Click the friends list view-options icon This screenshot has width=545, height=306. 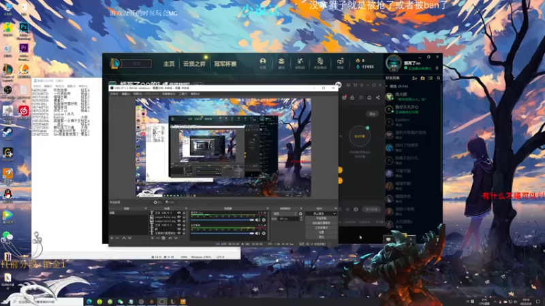pyautogui.click(x=431, y=78)
